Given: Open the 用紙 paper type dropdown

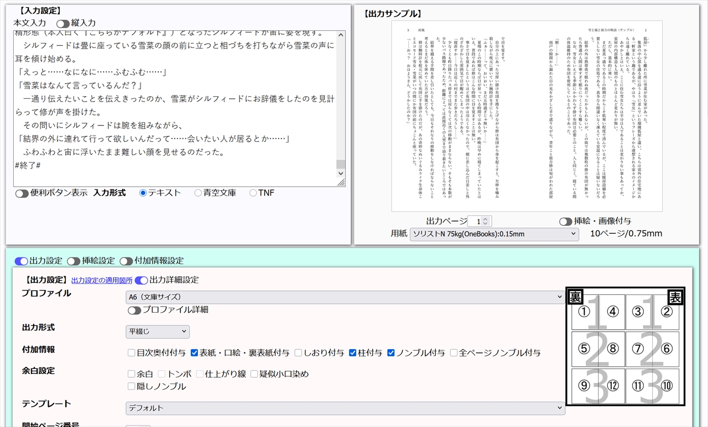Looking at the screenshot, I should pos(494,234).
